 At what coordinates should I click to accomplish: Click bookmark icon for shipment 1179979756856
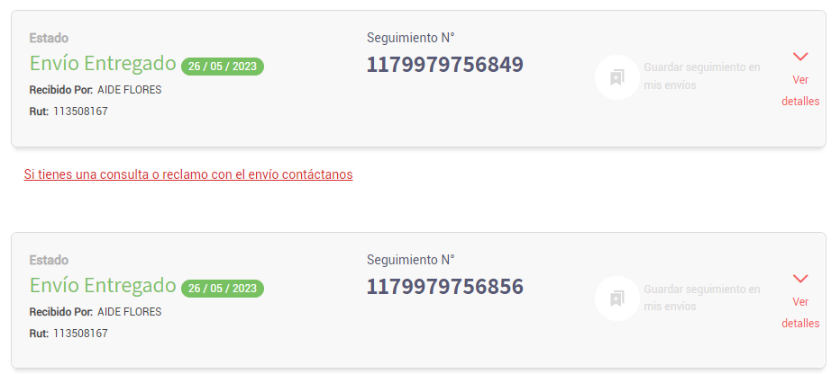click(x=617, y=298)
